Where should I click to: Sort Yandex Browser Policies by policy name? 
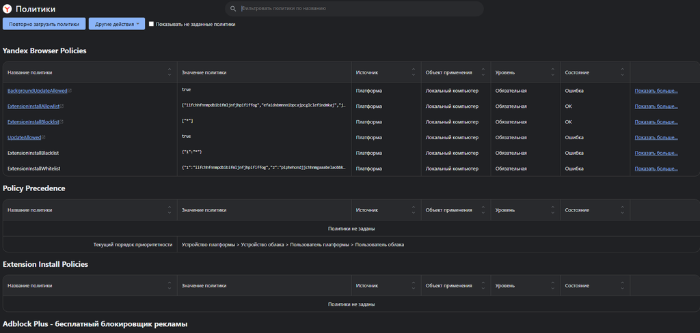click(x=170, y=72)
